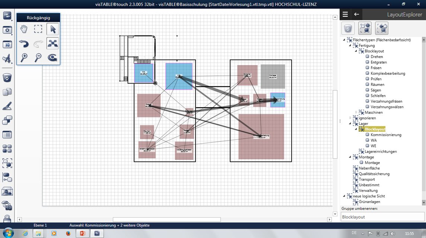
Task: Select Komplexbearbeitung tree entry
Action: (388, 73)
